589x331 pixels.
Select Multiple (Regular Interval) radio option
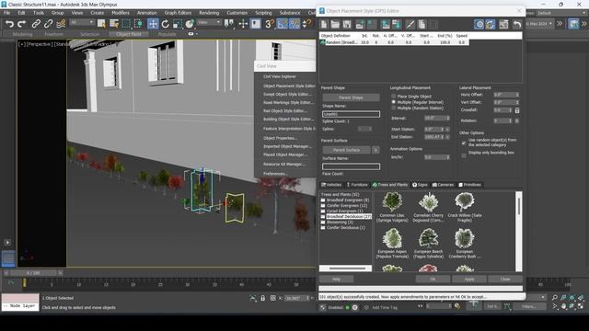coord(394,102)
